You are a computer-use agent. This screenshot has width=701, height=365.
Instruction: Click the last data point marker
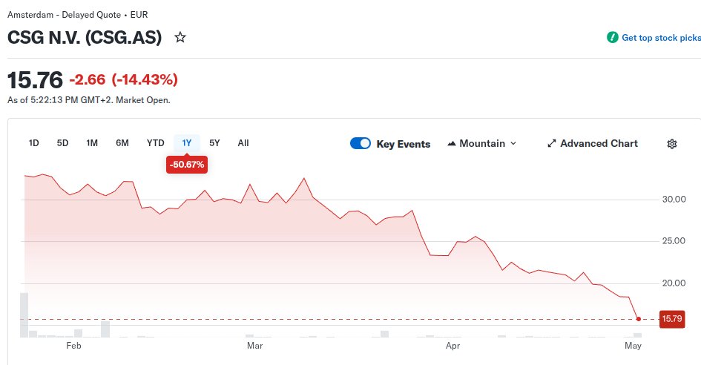point(639,319)
